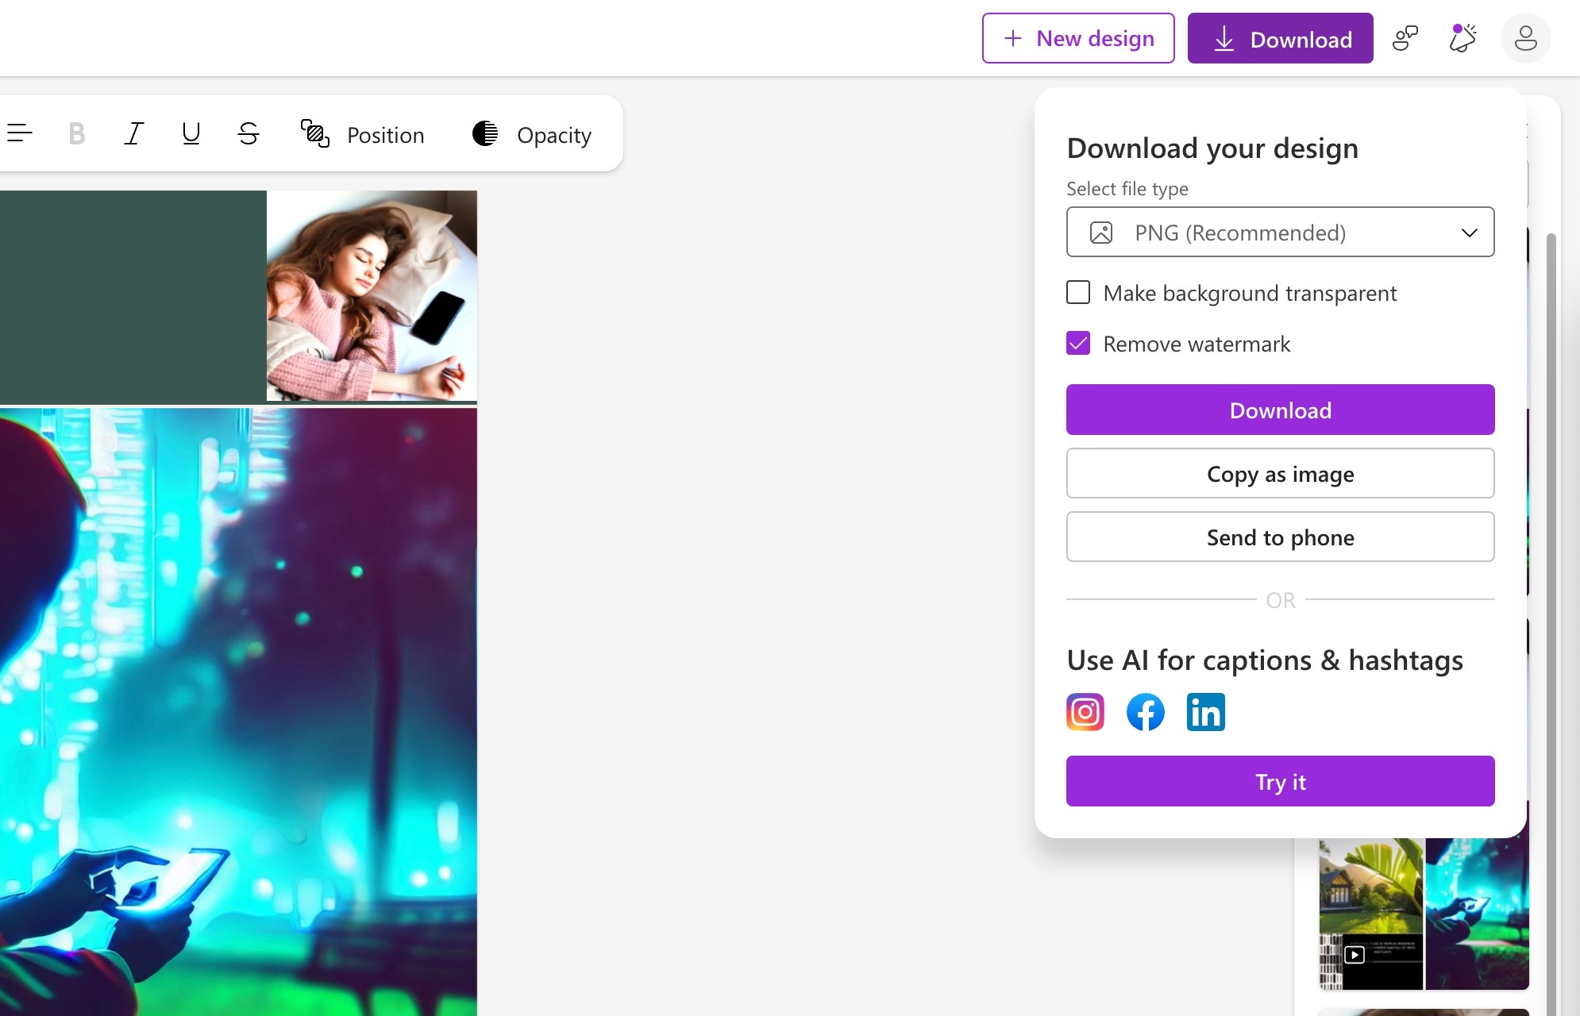Screen dimensions: 1580x1016
Task: Select the sleeping woman image on canvas
Action: click(x=372, y=295)
